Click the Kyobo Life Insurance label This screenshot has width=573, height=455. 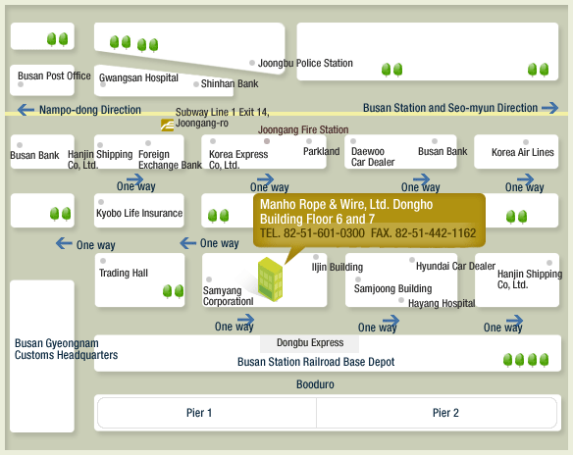click(x=139, y=213)
